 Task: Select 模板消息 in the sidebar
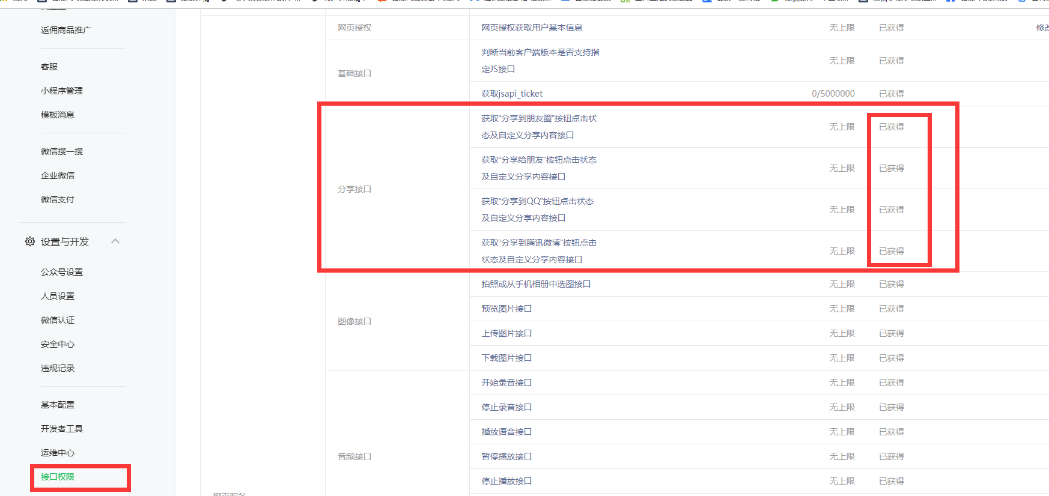tap(58, 115)
